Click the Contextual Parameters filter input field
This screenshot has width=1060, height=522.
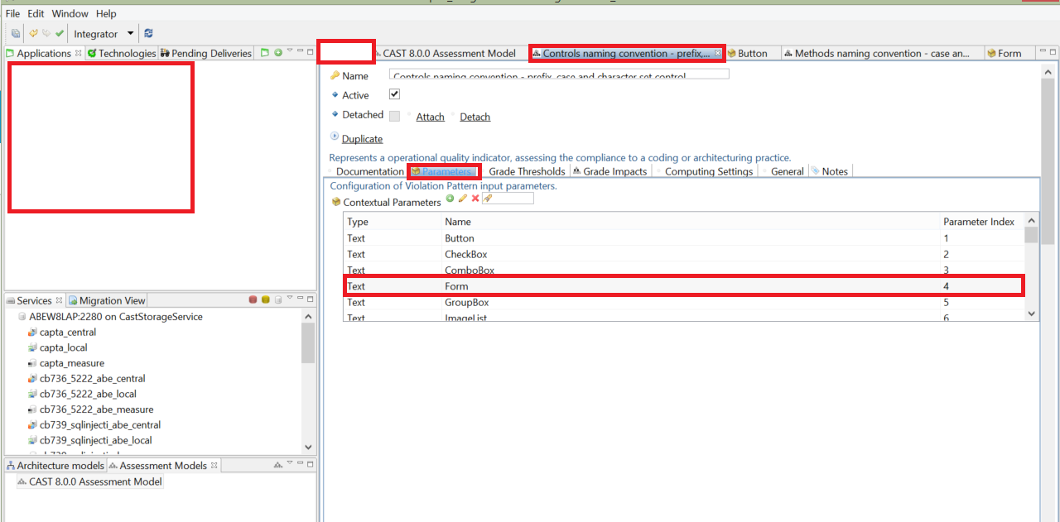pyautogui.click(x=508, y=199)
